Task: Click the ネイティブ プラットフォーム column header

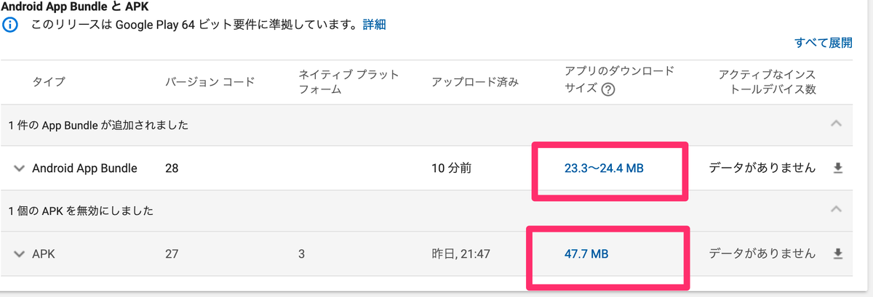Action: 348,81
